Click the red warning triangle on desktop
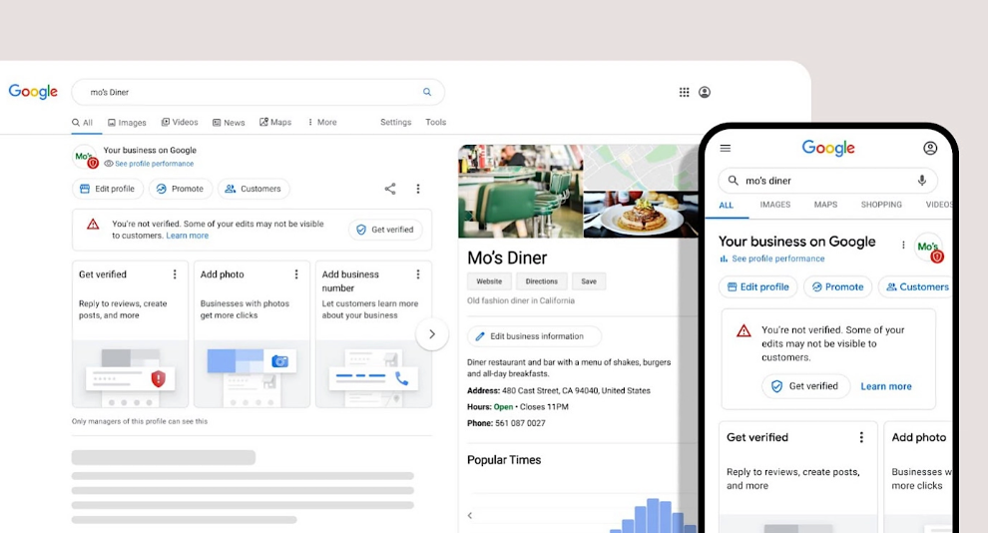The width and height of the screenshot is (988, 533). click(x=93, y=225)
